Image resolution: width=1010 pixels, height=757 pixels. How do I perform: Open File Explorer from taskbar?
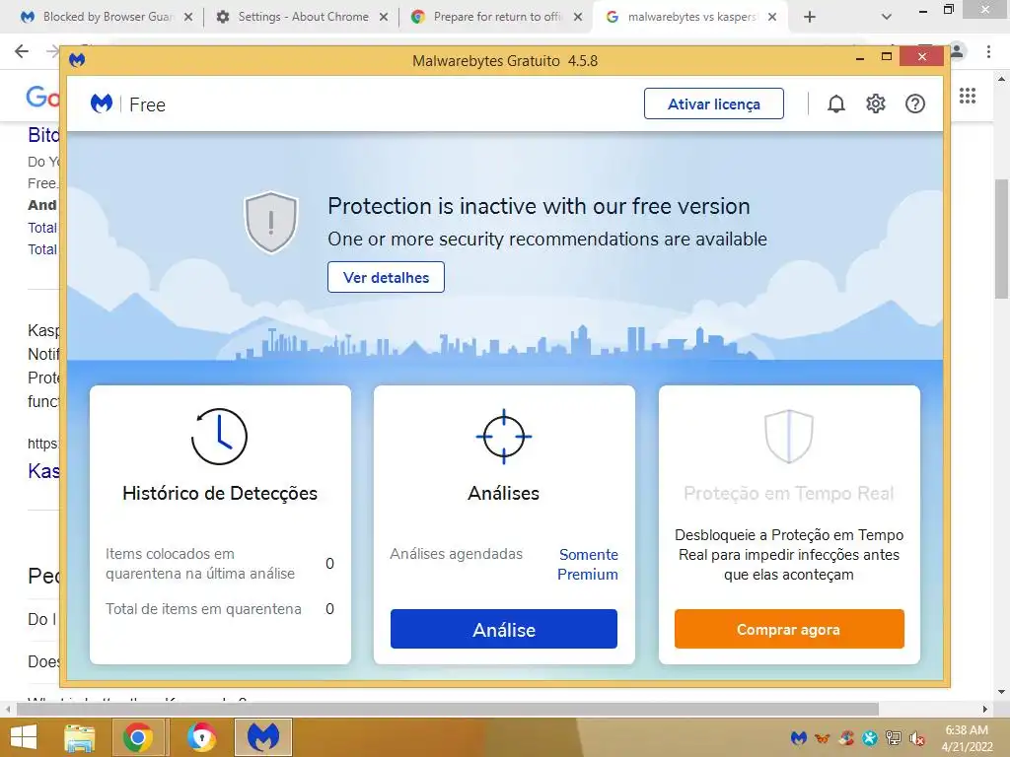pos(79,737)
